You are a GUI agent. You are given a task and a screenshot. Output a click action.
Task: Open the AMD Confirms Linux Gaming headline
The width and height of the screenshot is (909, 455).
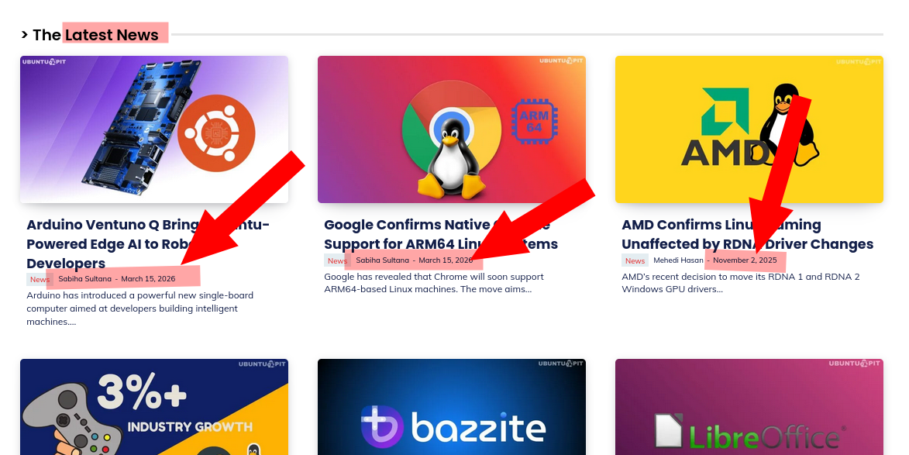[x=747, y=234]
